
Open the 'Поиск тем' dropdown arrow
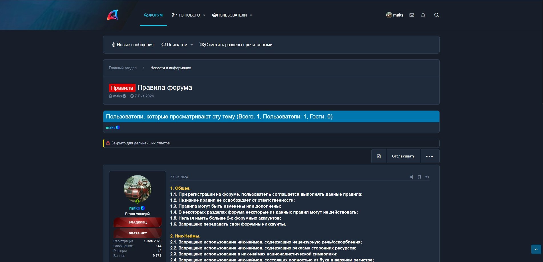point(192,45)
